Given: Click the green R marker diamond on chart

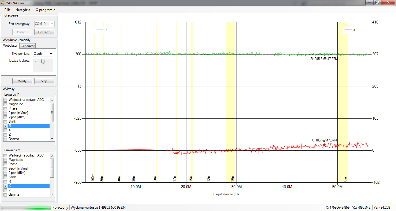Looking at the screenshot, I should (324, 54).
